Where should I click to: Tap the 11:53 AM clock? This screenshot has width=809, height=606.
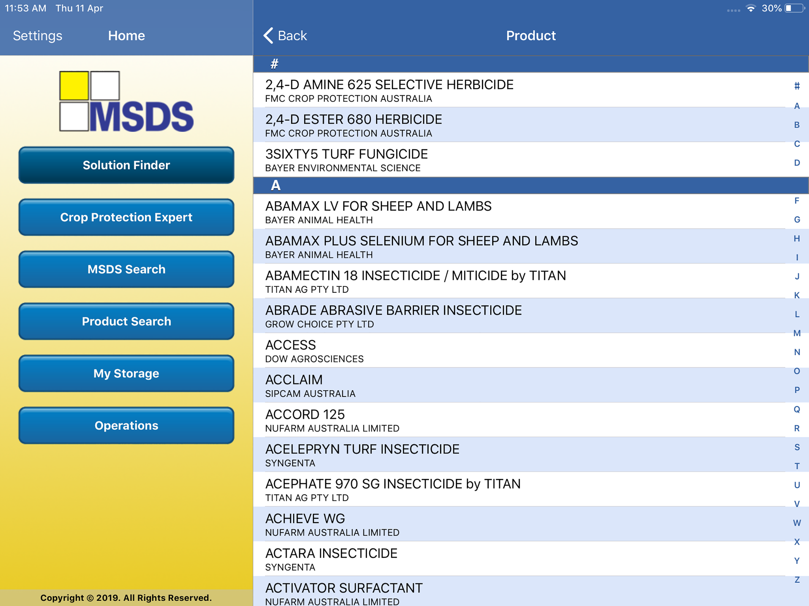25,8
